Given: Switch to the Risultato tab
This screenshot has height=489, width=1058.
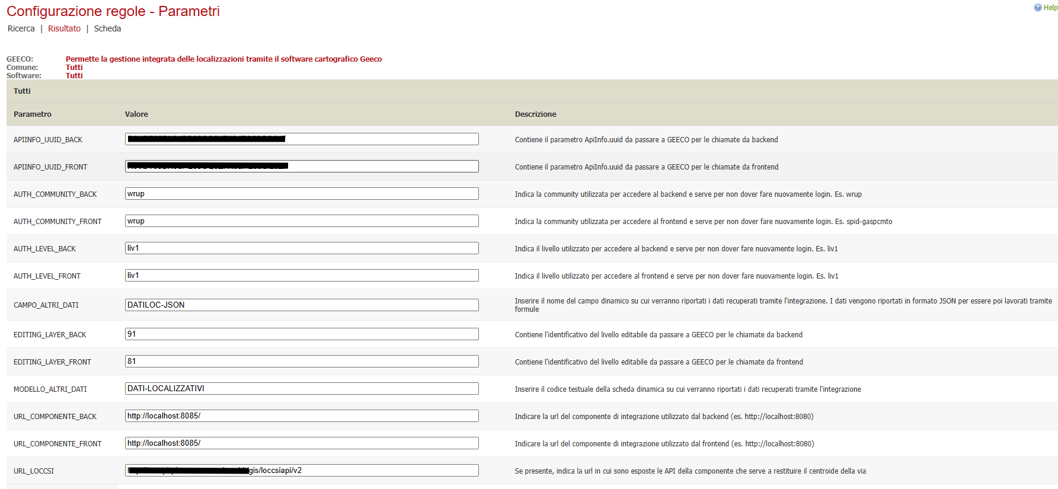Looking at the screenshot, I should click(x=64, y=28).
